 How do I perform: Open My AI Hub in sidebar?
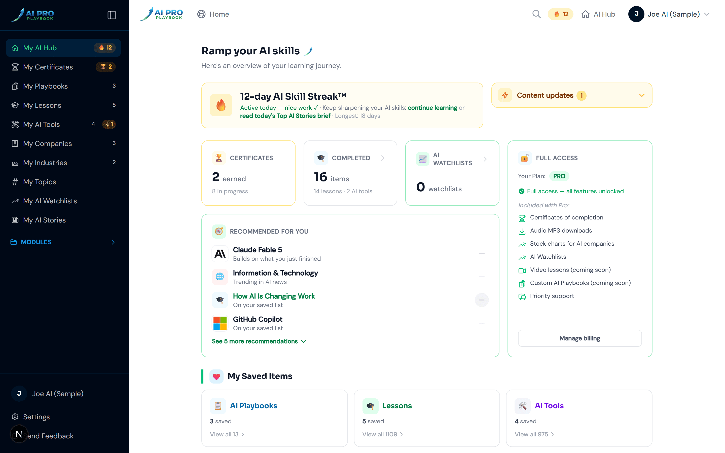pyautogui.click(x=63, y=48)
